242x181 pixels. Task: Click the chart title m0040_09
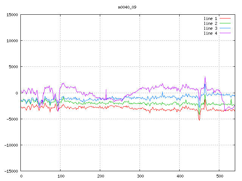pos(128,7)
